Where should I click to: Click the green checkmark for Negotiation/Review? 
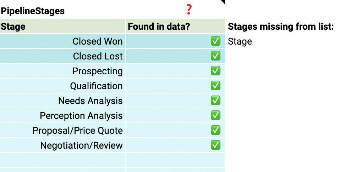click(x=215, y=145)
